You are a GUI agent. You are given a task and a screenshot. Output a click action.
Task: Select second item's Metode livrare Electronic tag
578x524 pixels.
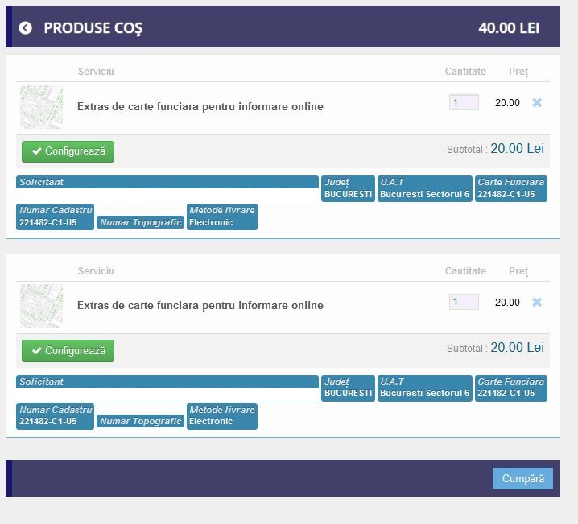pyautogui.click(x=221, y=416)
